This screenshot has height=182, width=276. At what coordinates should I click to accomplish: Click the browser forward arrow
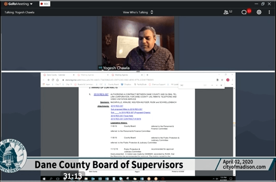coord(48,80)
